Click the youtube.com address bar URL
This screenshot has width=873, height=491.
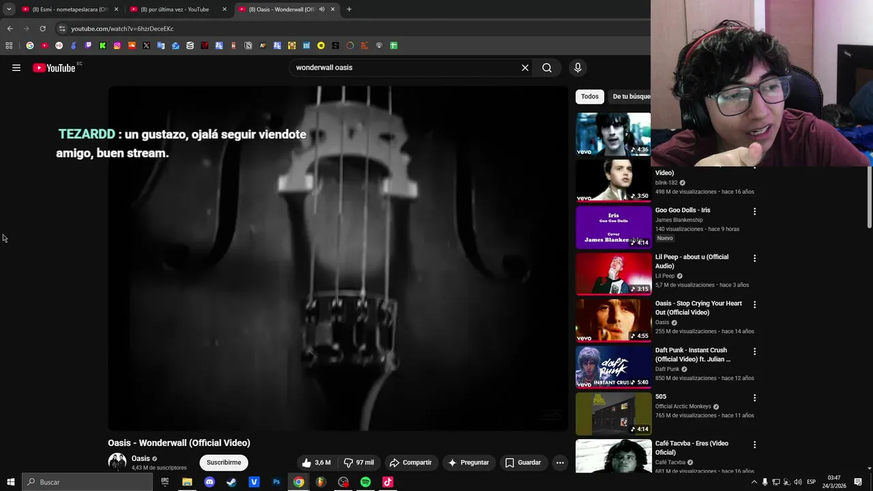122,29
